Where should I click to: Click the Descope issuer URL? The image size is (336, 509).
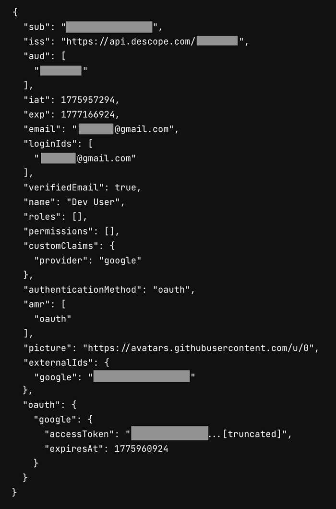153,41
